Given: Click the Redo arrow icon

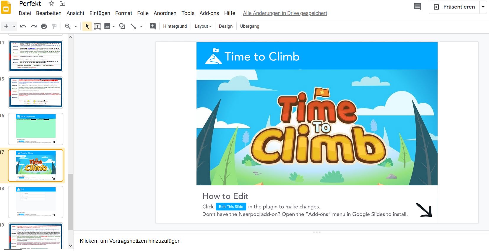Looking at the screenshot, I should pyautogui.click(x=34, y=26).
